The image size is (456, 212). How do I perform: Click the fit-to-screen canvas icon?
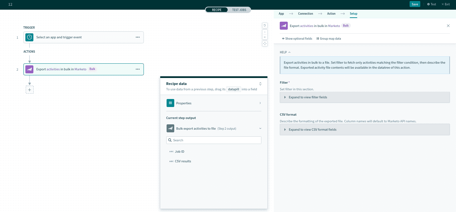pyautogui.click(x=265, y=43)
